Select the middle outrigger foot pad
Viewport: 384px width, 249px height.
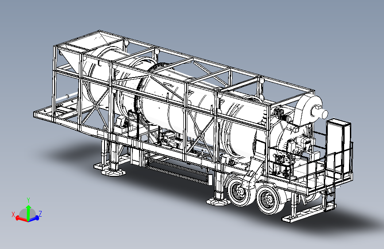[x=218, y=202]
